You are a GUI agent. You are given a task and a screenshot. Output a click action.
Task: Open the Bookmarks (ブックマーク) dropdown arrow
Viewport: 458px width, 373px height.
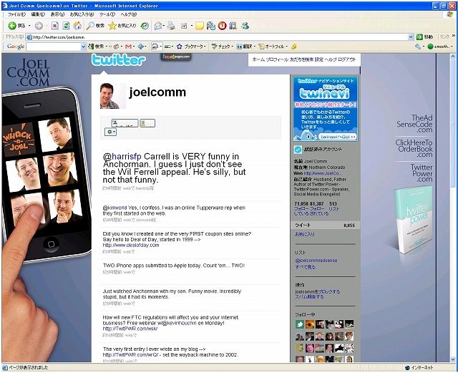pyautogui.click(x=205, y=47)
